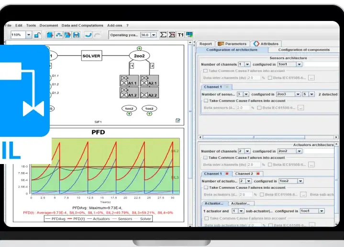Toggle Beta IEC61508 checkbox in Sensors inter-channels row
The width and height of the screenshot is (344, 247).
[x=270, y=78]
